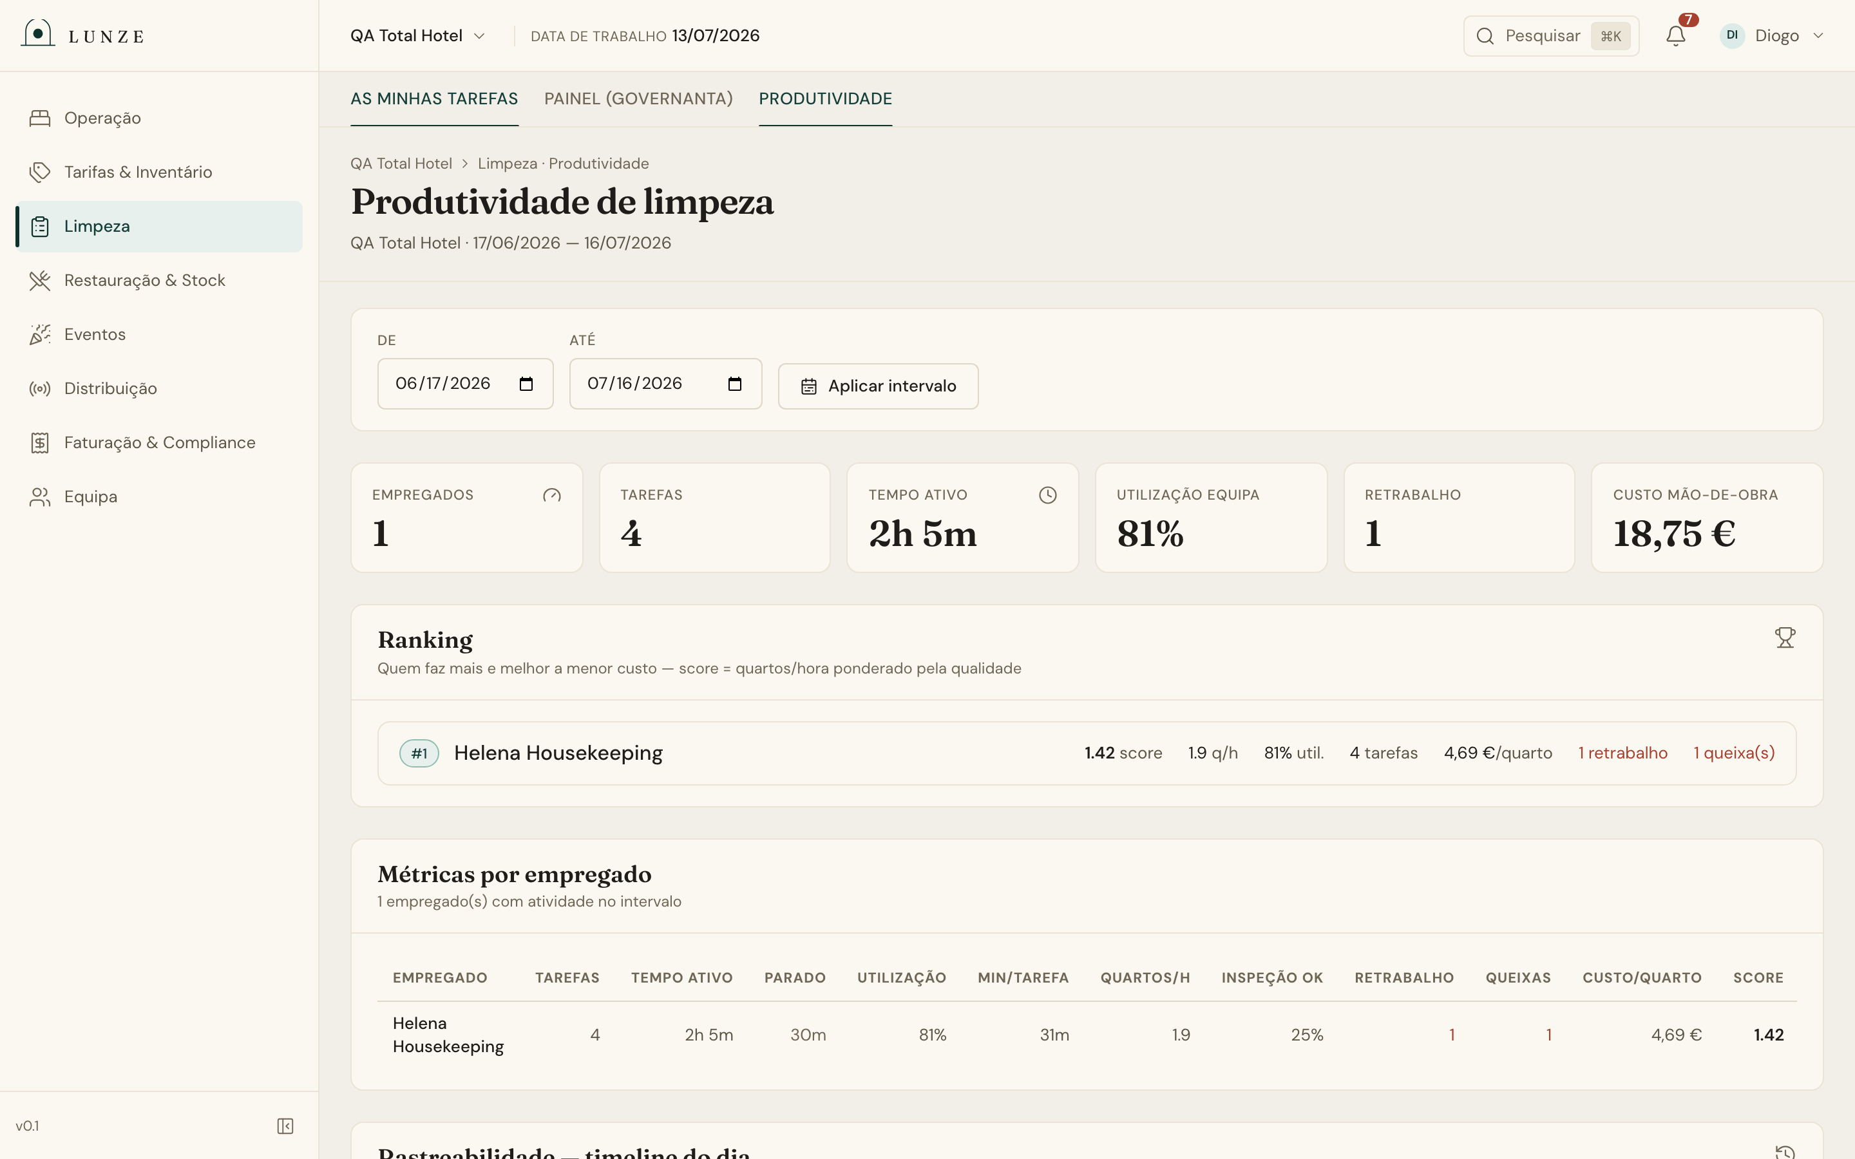Screen dimensions: 1855x1159
Task: Open the ATÉ date calendar picker icon
Action: click(x=734, y=384)
